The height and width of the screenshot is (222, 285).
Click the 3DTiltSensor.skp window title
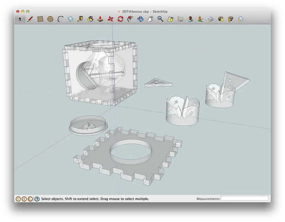144,11
